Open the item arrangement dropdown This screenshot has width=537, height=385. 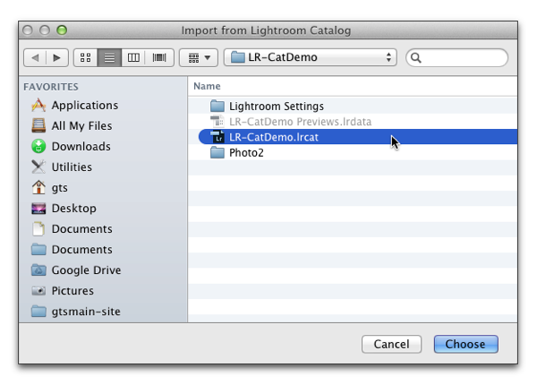[x=199, y=57]
